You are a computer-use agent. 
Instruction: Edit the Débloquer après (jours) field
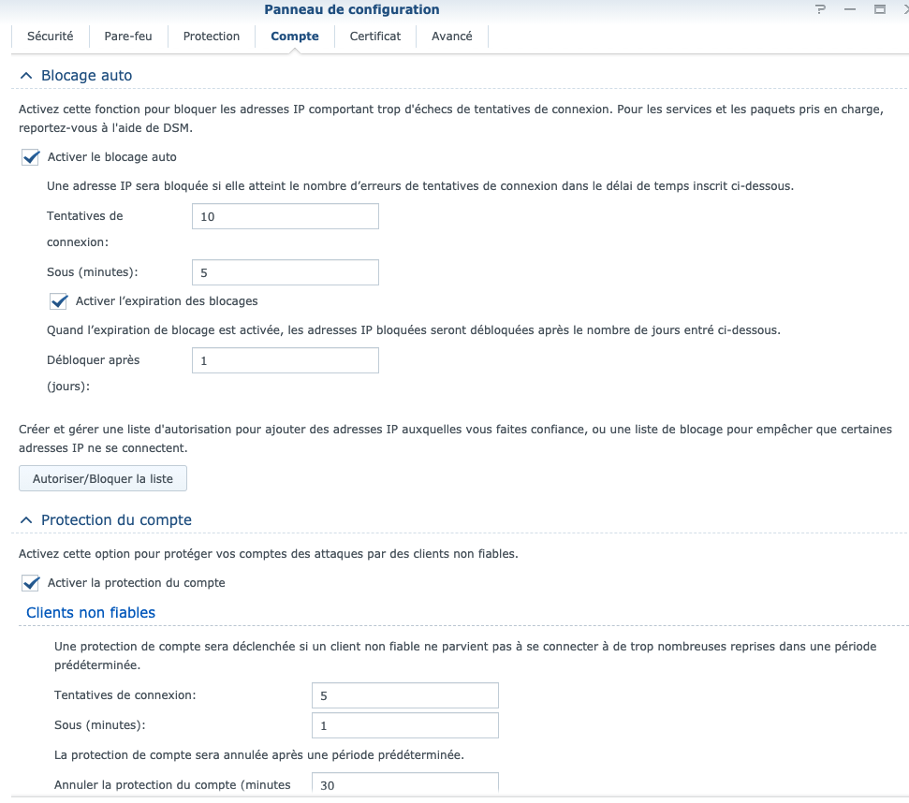(x=286, y=360)
